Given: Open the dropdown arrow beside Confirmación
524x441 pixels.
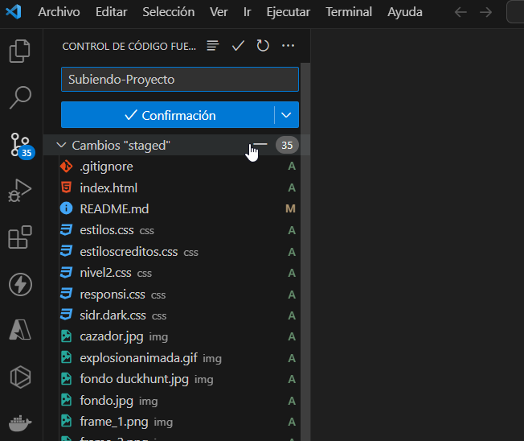Looking at the screenshot, I should 286,115.
